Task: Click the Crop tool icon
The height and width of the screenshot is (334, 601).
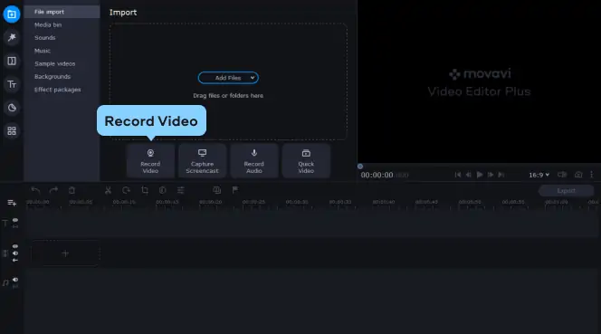Action: 145,190
